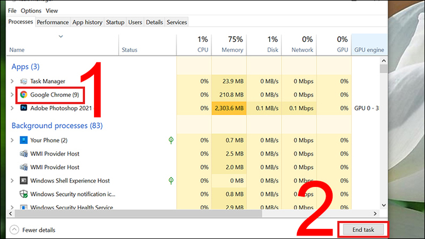Viewport: 425px width, 239px height.
Task: Expand the Your Phone process group
Action: tap(12, 140)
